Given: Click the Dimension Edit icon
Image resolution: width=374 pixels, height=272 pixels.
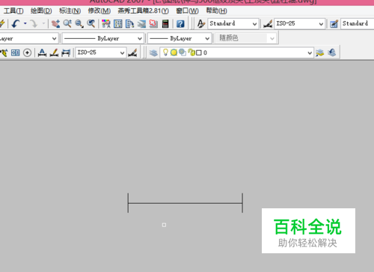Looking at the screenshot, I should (42, 52).
